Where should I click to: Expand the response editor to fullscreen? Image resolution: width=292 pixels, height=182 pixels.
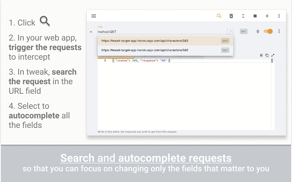pos(273,55)
